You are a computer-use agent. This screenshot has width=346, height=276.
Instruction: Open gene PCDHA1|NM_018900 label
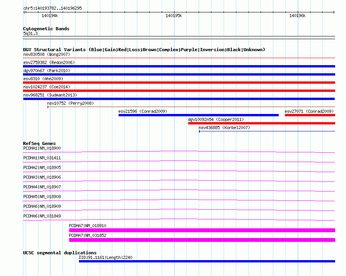tap(42, 148)
